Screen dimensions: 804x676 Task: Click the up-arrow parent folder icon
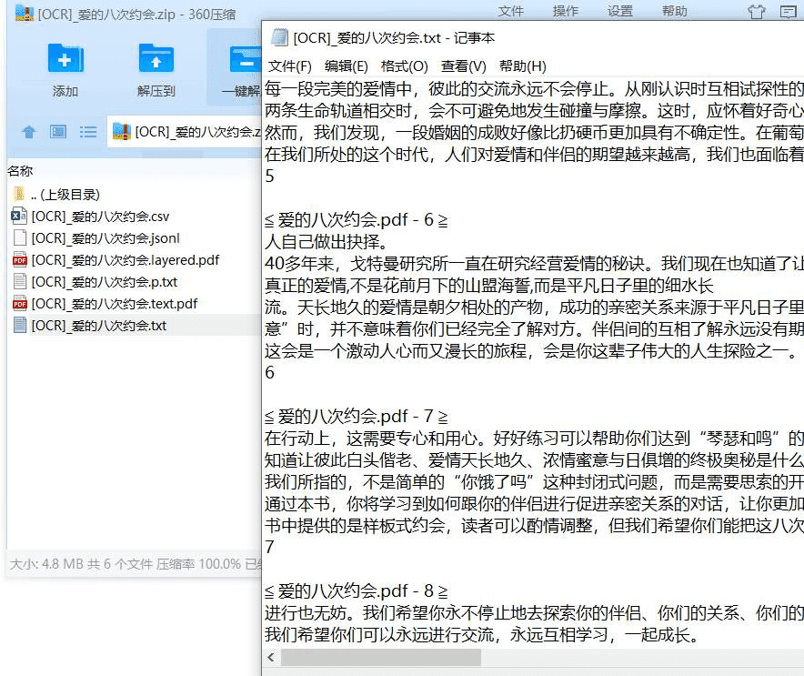(x=29, y=131)
